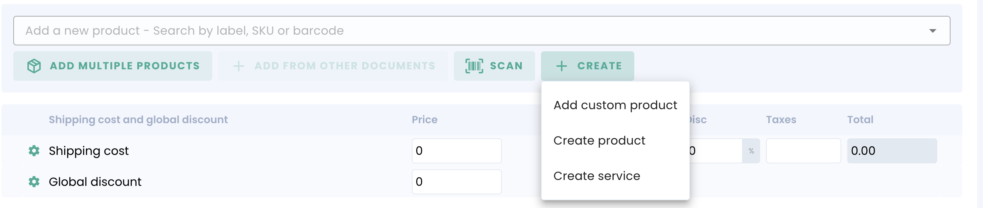Click the Shipping cost total field

point(891,151)
